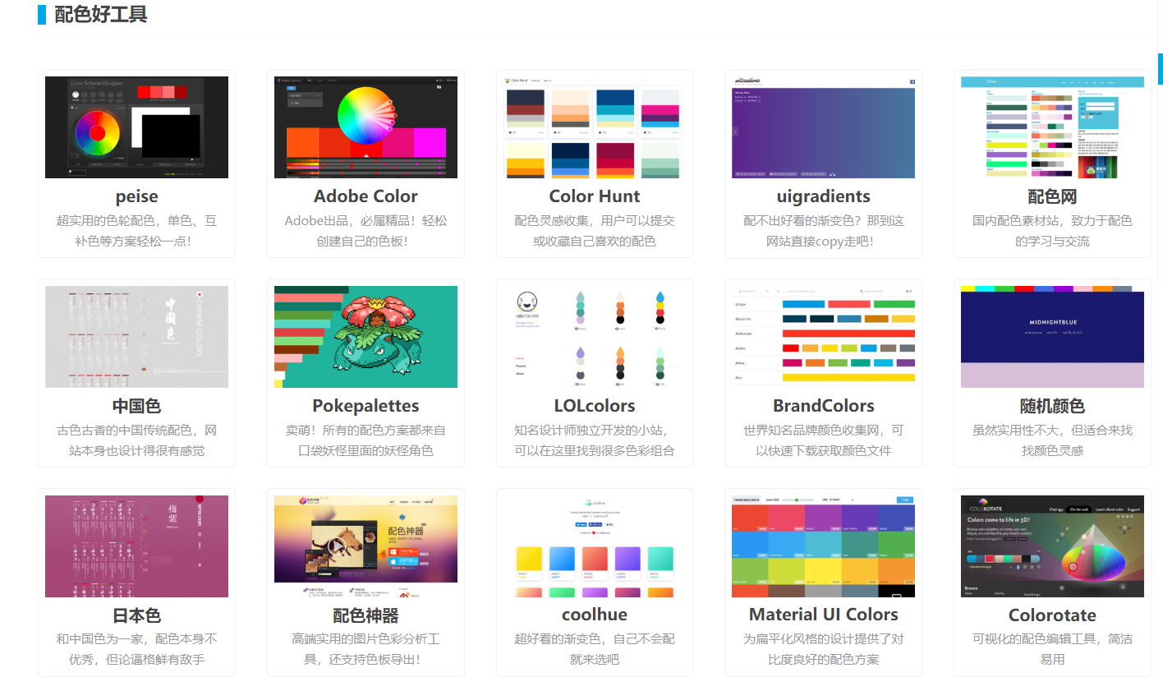Click the 卖萌 description under Pokepalettes

[x=365, y=440]
